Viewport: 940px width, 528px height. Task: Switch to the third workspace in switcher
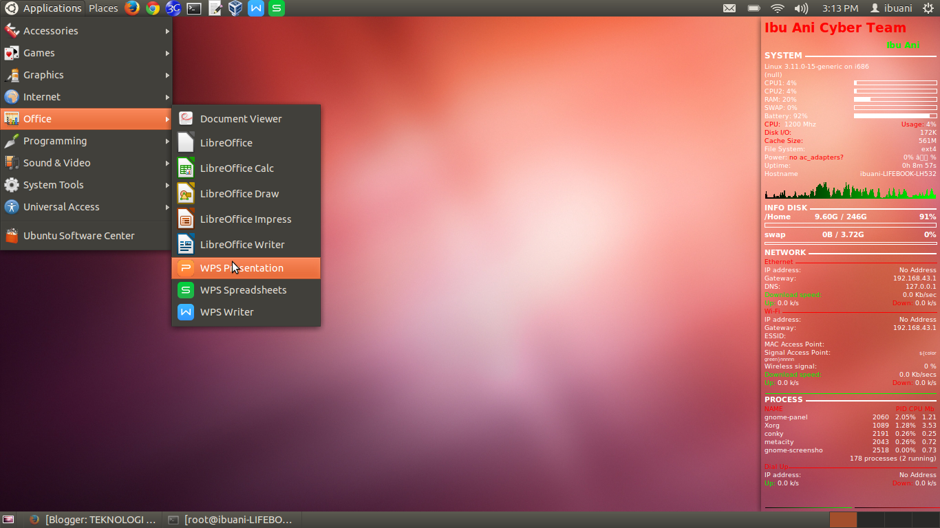(x=897, y=520)
